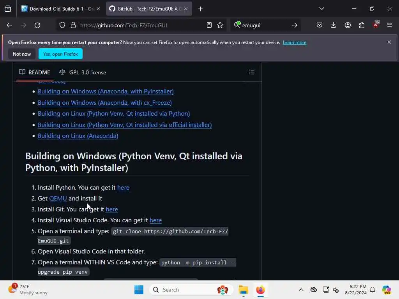Follow the Git download here link

112,209
